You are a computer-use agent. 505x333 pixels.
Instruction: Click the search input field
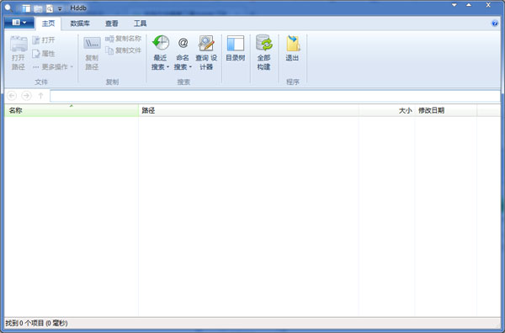[x=275, y=96]
